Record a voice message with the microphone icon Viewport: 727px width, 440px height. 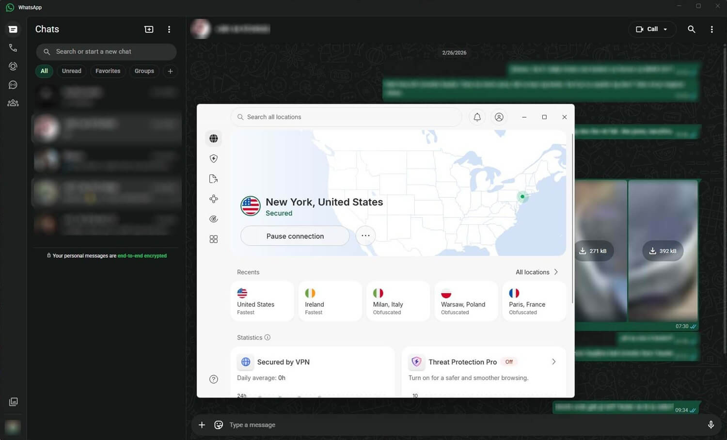click(711, 425)
